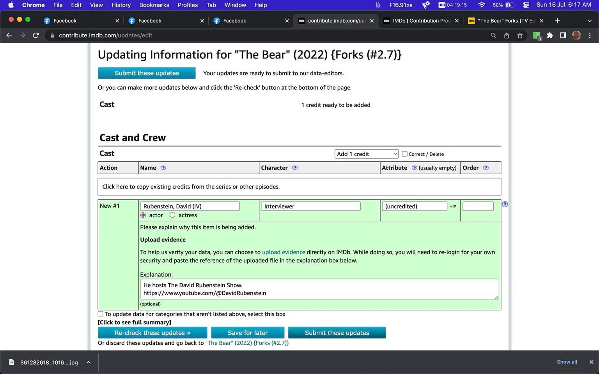Click the help icon beside the Order column

coord(486,168)
